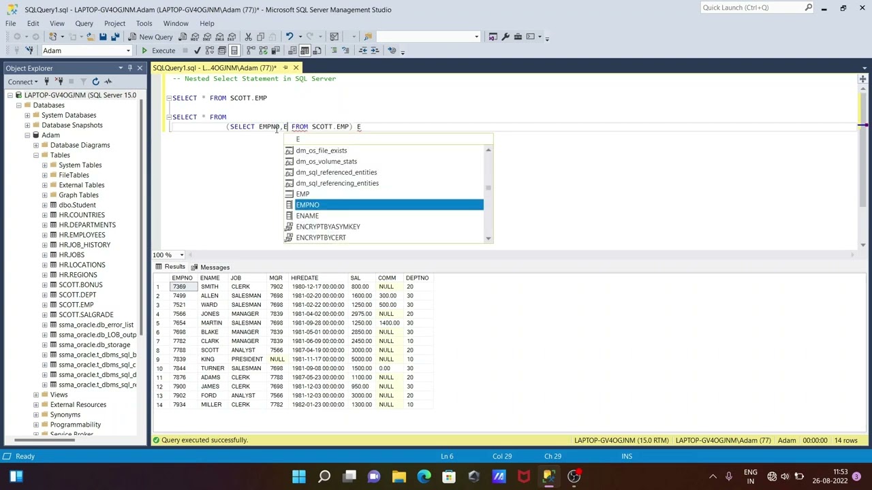
Task: Switch to the Messages tab
Action: click(211, 267)
